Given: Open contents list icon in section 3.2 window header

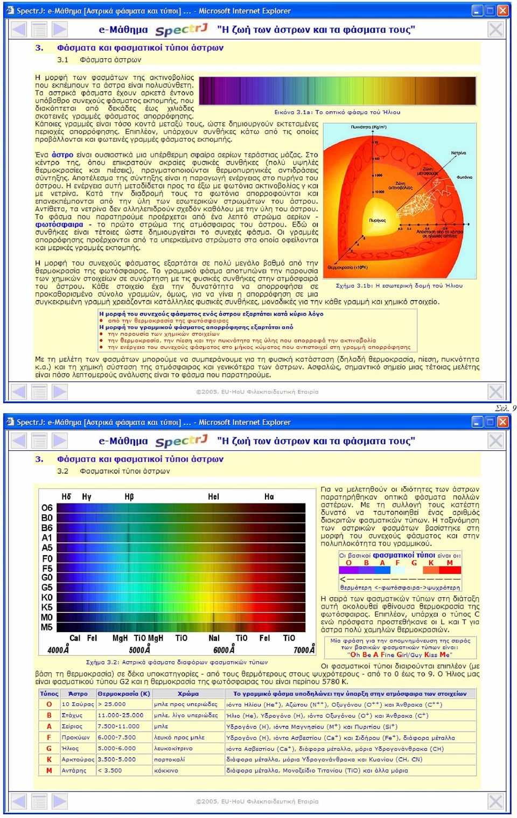Looking at the screenshot, I should [39, 441].
